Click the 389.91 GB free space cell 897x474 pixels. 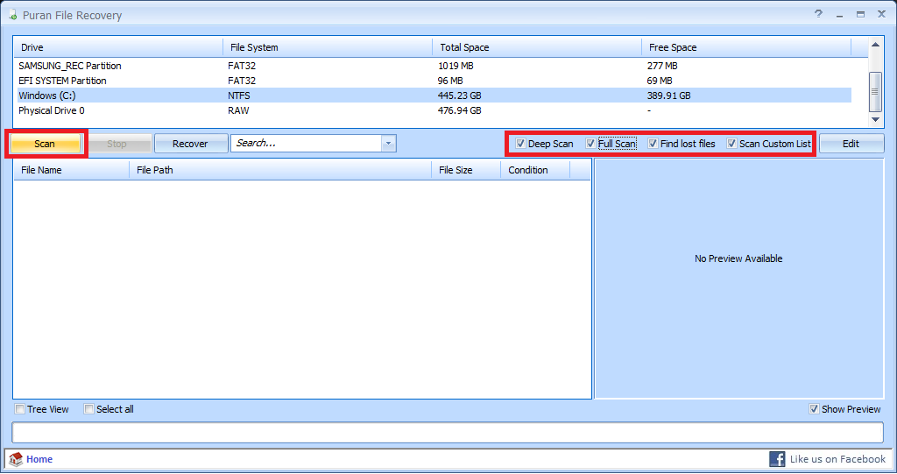point(668,96)
